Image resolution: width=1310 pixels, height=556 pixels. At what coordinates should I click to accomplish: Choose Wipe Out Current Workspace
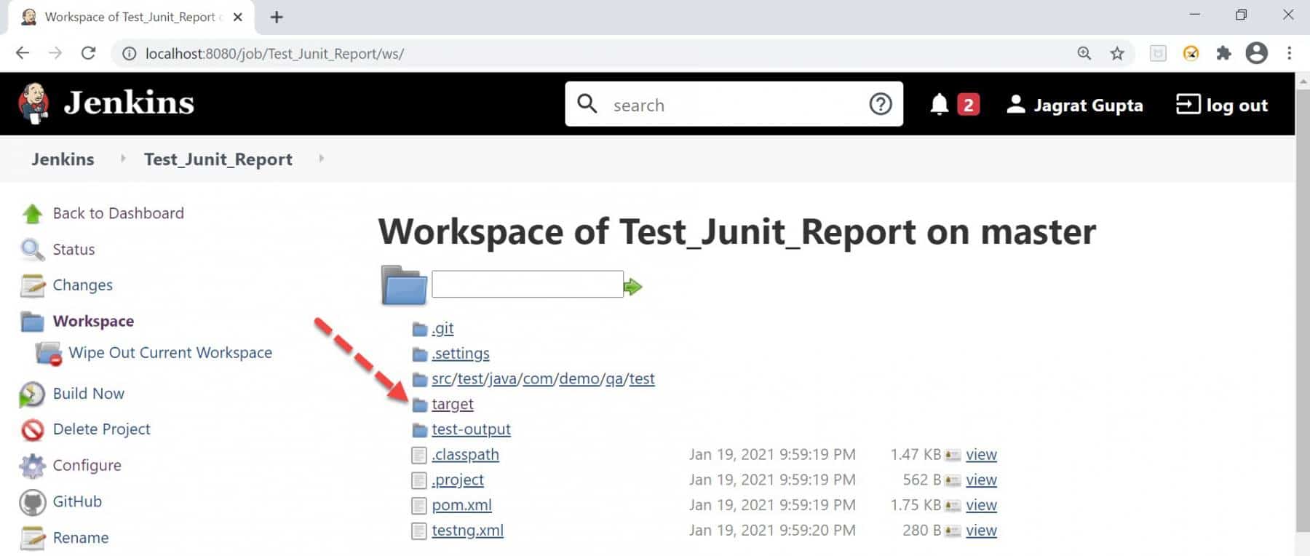(x=170, y=352)
